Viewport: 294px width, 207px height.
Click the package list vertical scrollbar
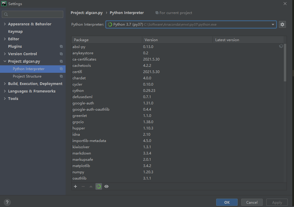[x=285, y=63]
